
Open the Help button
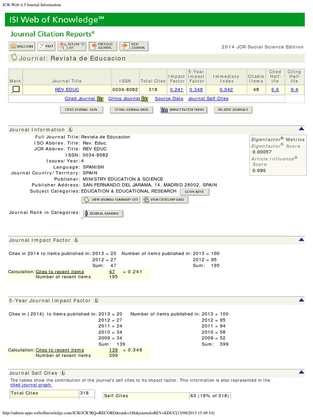pyautogui.click(x=46, y=46)
